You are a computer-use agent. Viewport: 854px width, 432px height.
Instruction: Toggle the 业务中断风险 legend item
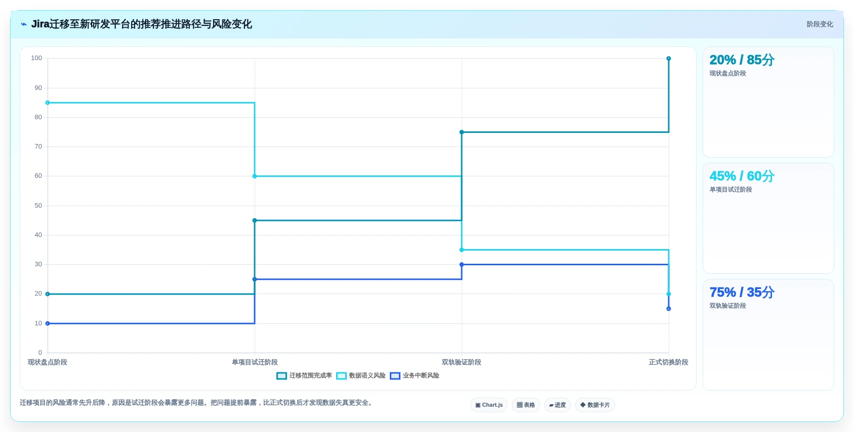[x=415, y=375]
